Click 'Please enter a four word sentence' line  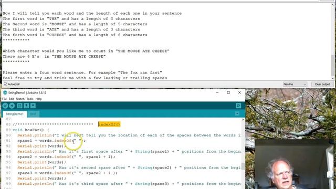coord(82,72)
